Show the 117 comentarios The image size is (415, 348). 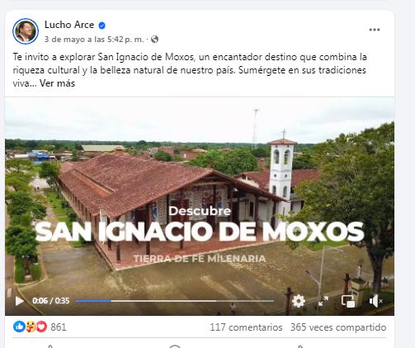(x=246, y=327)
